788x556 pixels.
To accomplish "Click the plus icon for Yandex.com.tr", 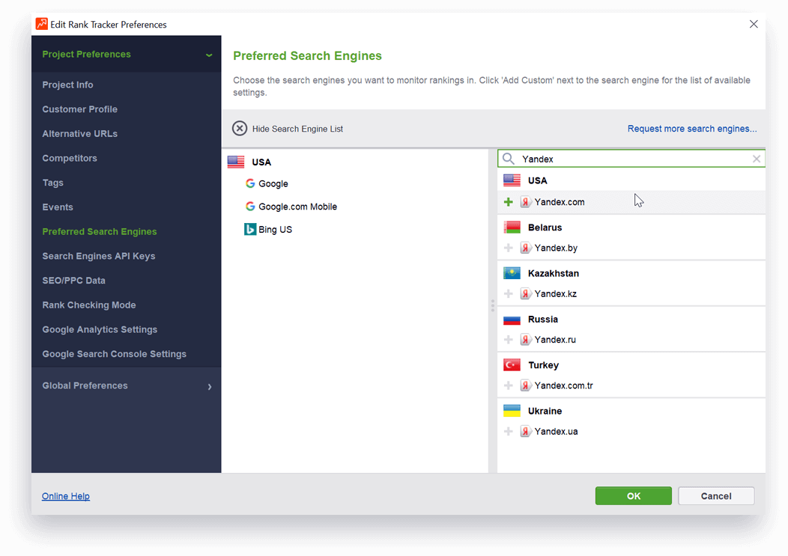I will click(x=508, y=385).
